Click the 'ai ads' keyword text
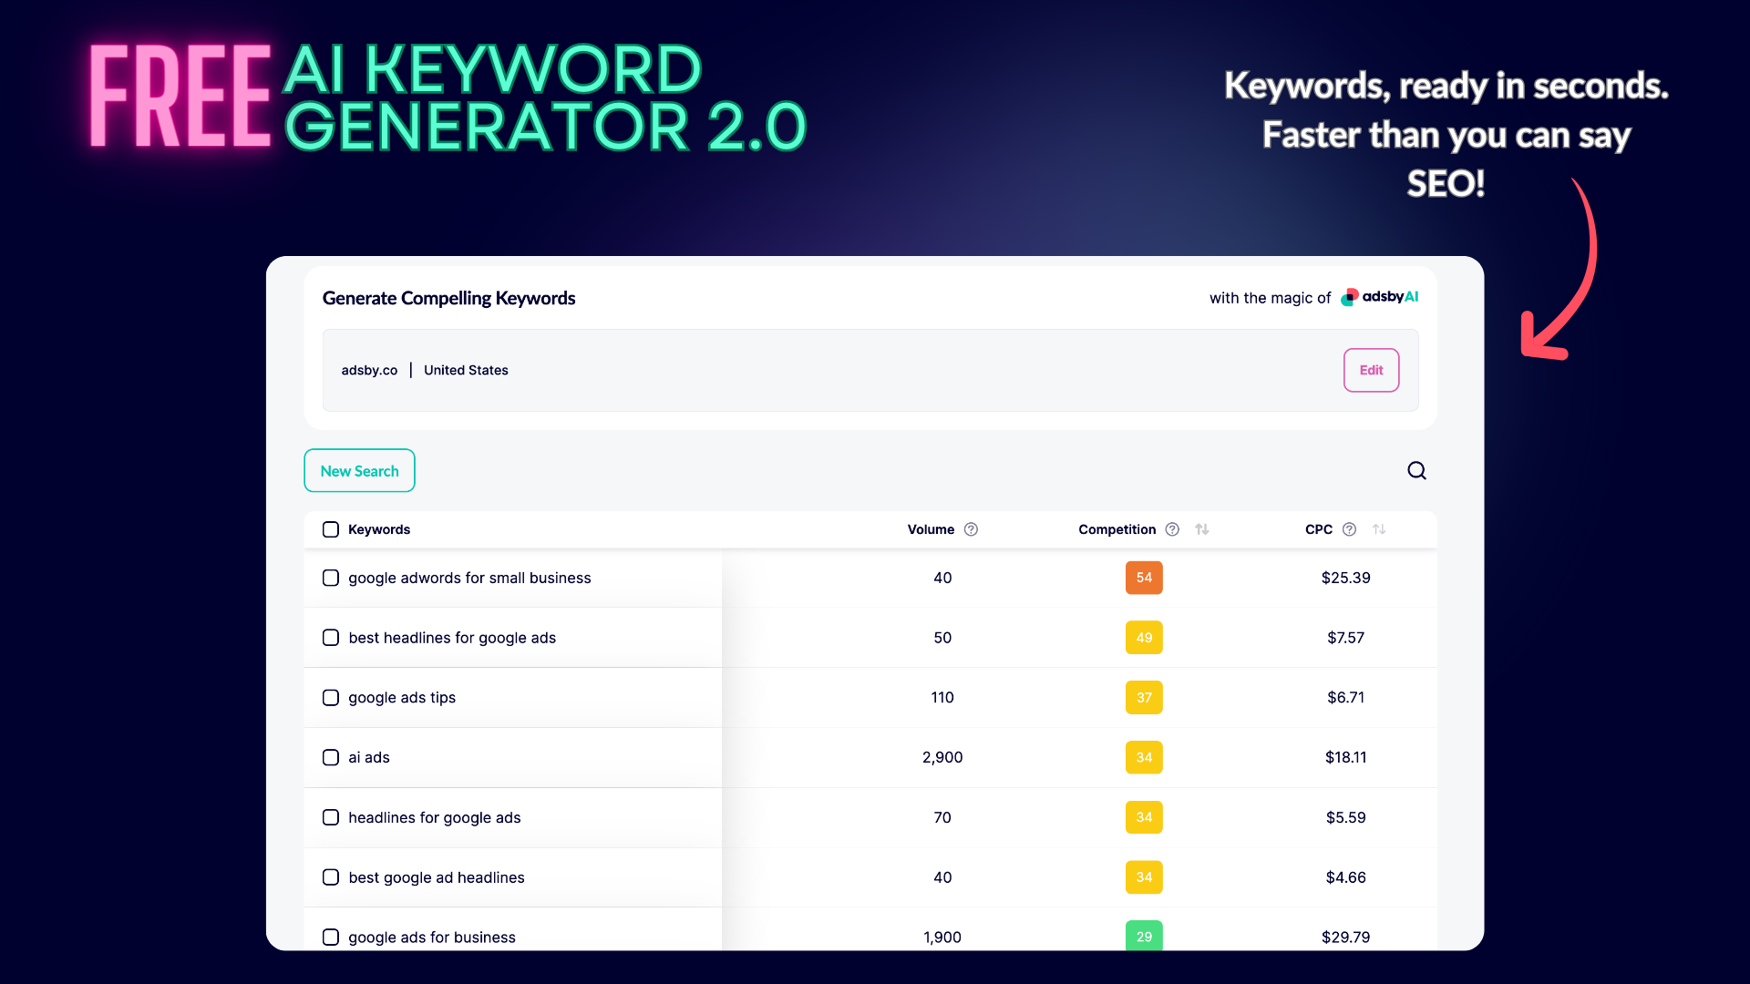 click(x=369, y=757)
